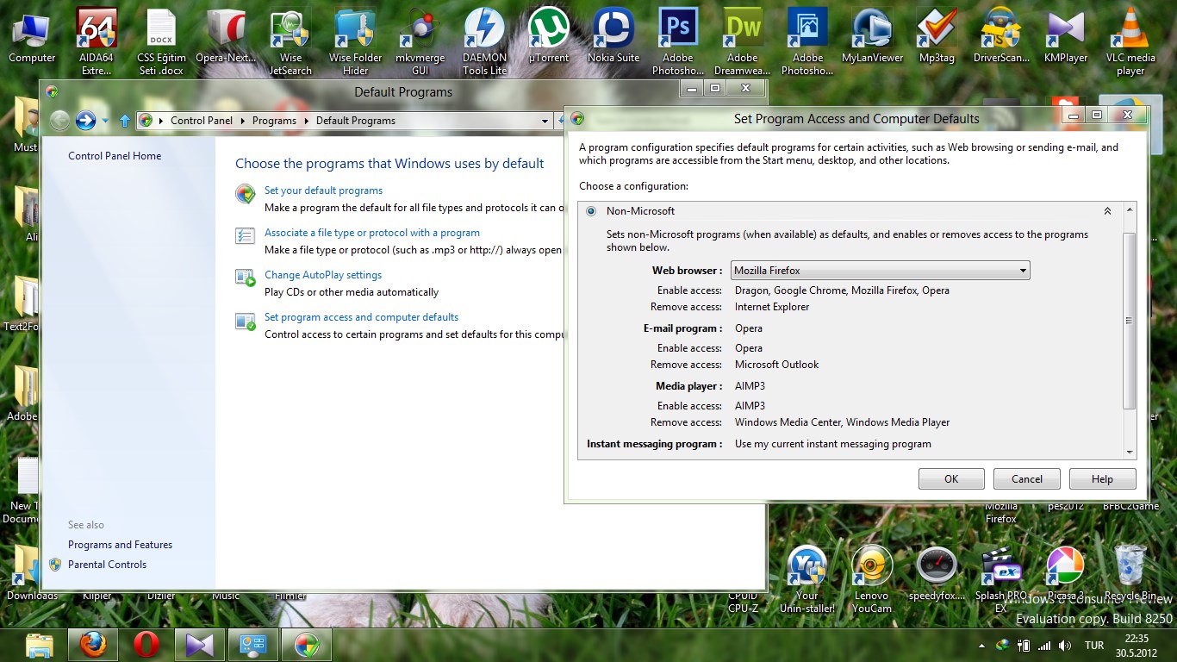Open the Web browser dropdown list

tap(880, 271)
